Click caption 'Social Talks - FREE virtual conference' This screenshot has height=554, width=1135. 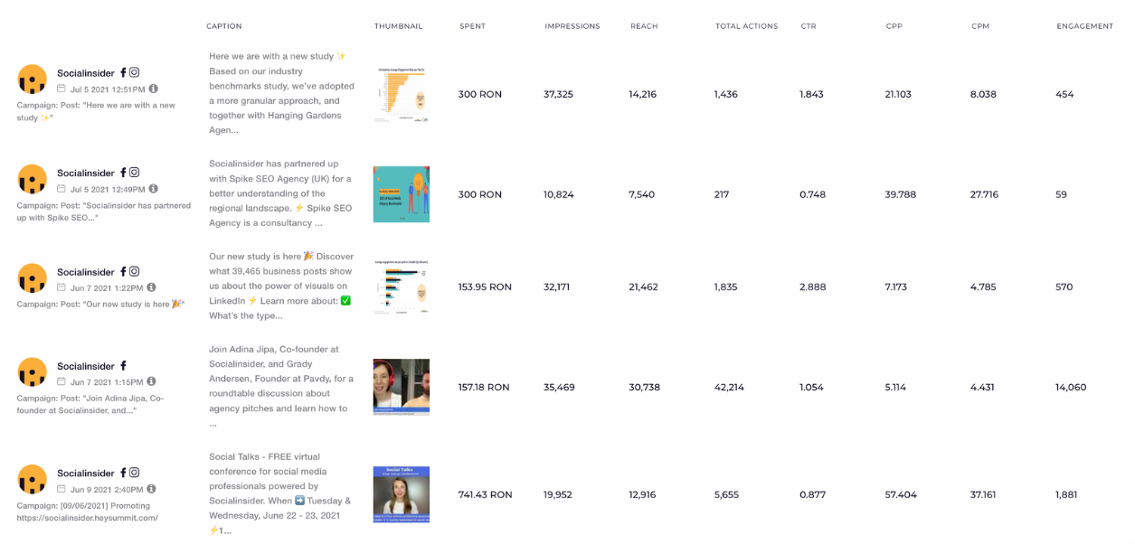[x=279, y=493]
